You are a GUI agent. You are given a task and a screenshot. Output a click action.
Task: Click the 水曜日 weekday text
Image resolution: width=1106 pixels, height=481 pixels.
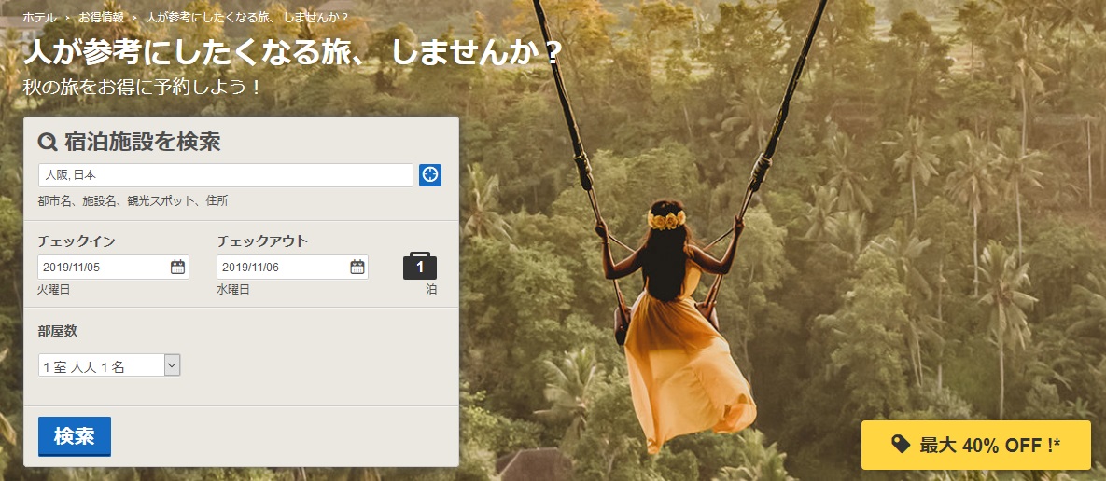(x=233, y=290)
